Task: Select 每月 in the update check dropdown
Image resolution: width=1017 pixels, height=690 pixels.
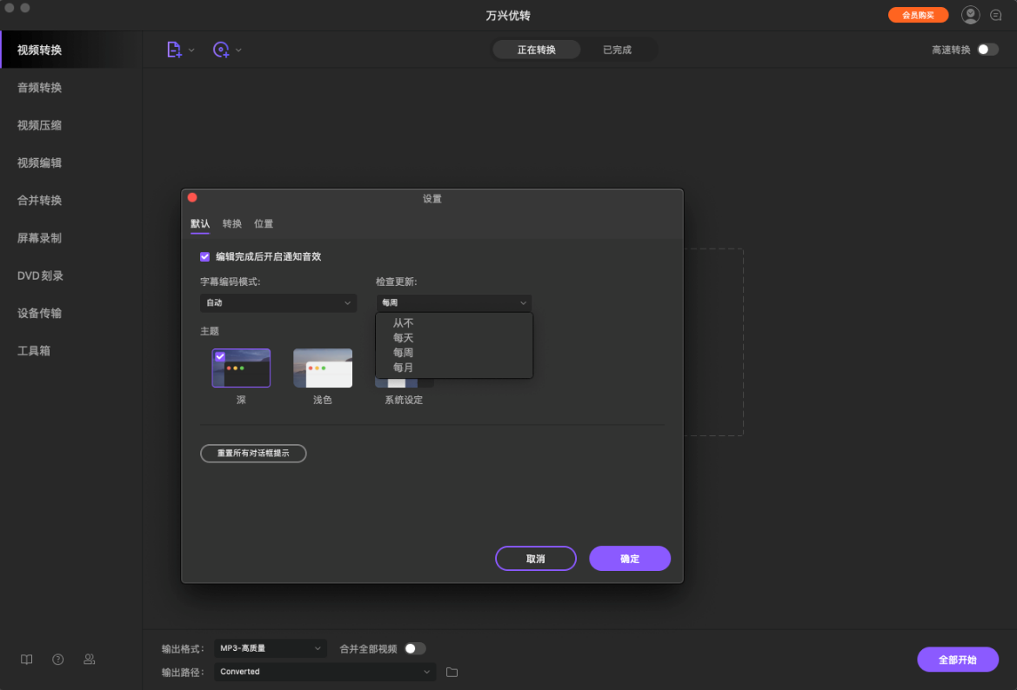Action: click(405, 367)
